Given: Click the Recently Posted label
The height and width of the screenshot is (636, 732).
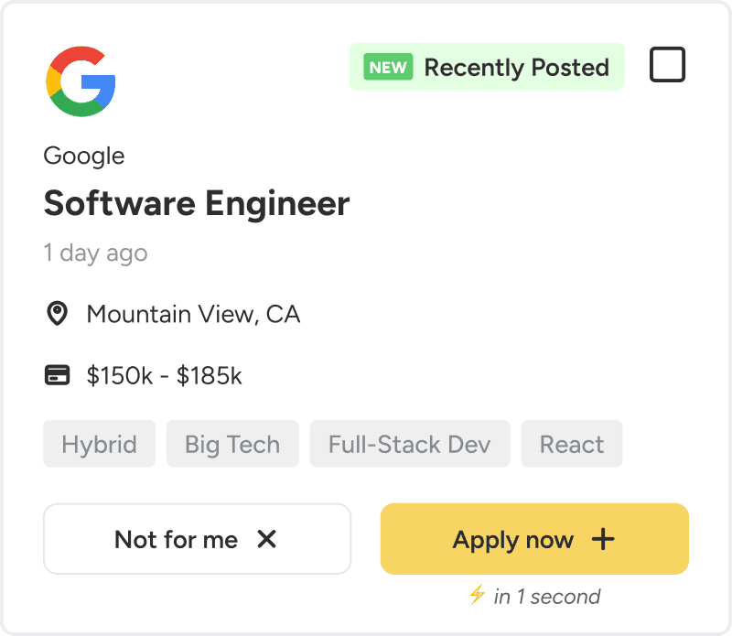Looking at the screenshot, I should pyautogui.click(x=516, y=67).
